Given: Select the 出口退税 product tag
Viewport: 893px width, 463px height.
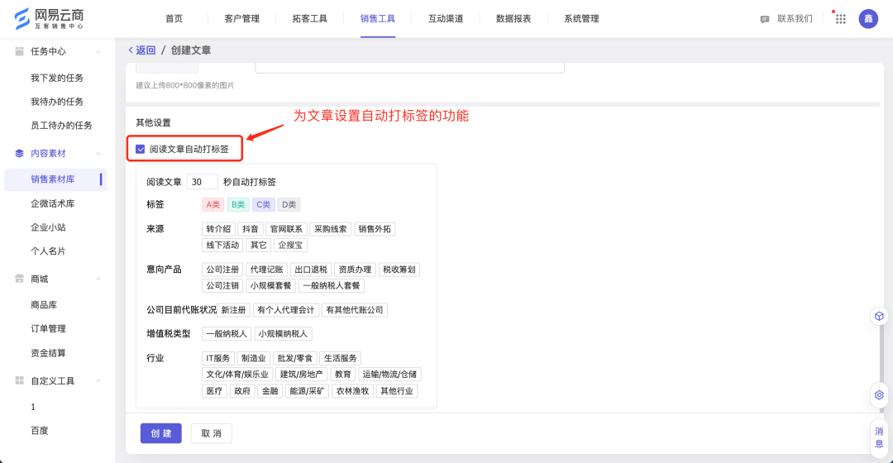Looking at the screenshot, I should 311,270.
